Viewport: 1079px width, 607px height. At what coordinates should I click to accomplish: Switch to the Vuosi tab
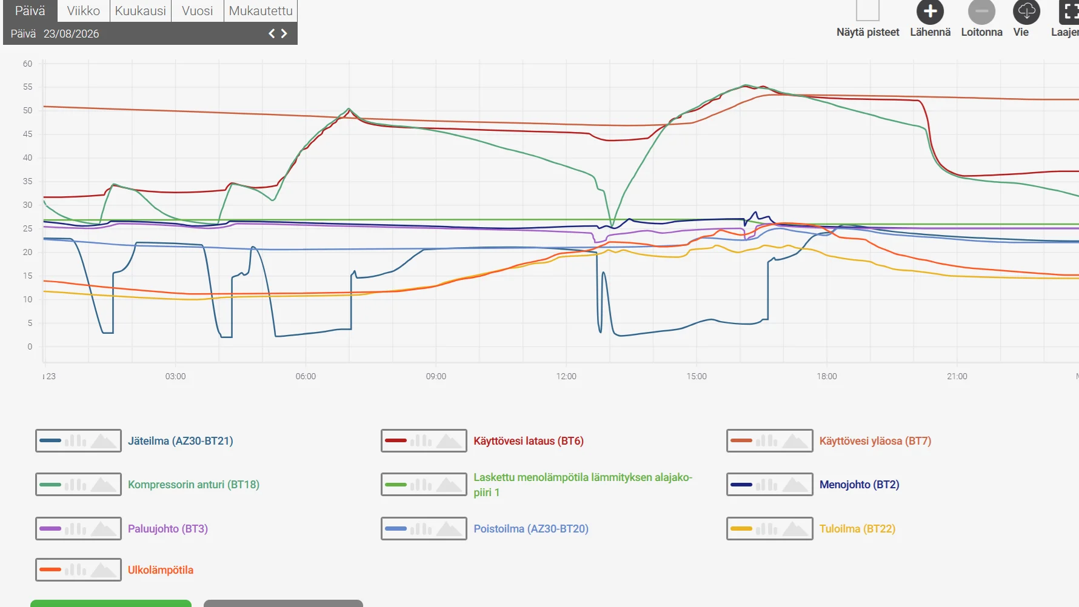coord(198,11)
